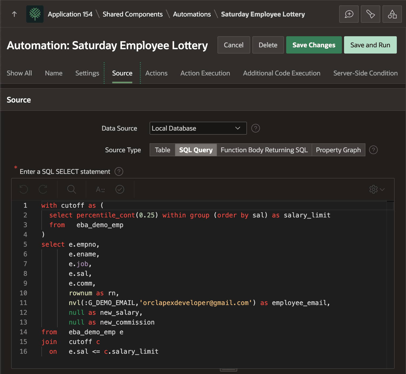Image resolution: width=406 pixels, height=374 pixels.
Task: Click line 16 'e.sal <= c.salary_limit'
Action: (114, 351)
